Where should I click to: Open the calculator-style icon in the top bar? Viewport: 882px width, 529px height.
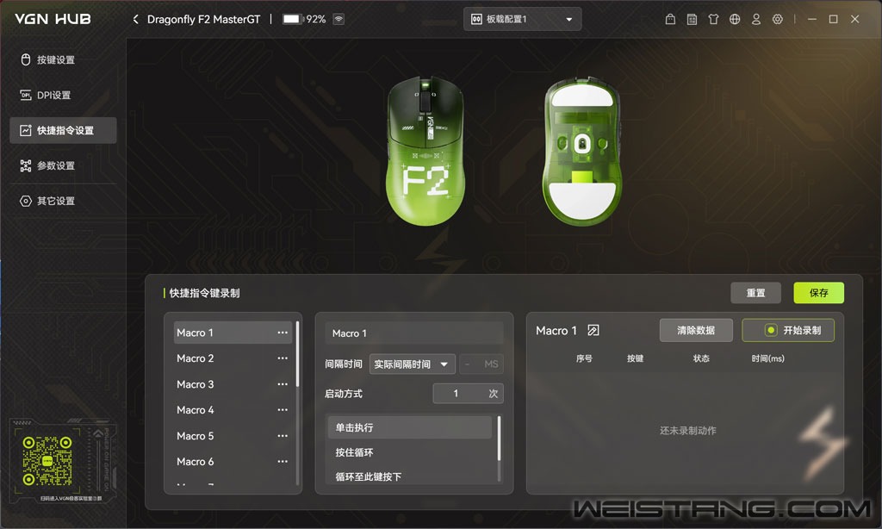pyautogui.click(x=692, y=19)
